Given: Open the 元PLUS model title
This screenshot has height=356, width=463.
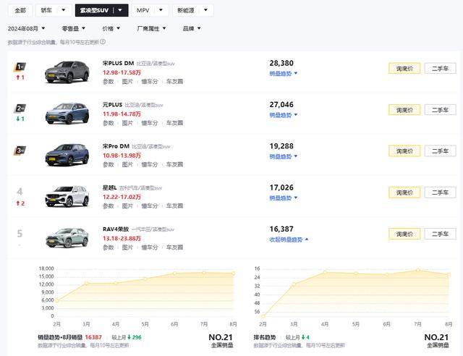Looking at the screenshot, I should tap(112, 105).
